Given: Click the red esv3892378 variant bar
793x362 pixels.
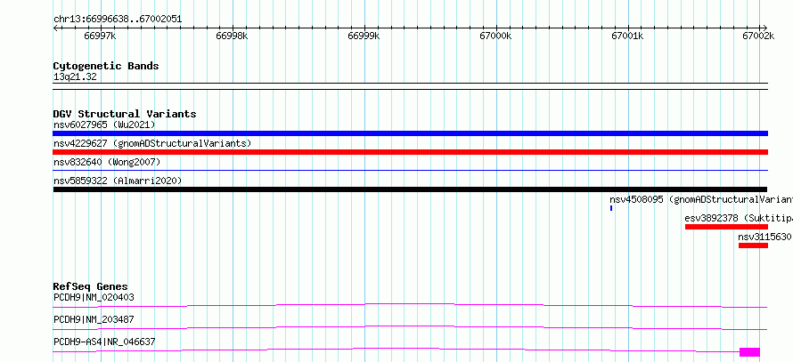Looking at the screenshot, I should point(726,227).
